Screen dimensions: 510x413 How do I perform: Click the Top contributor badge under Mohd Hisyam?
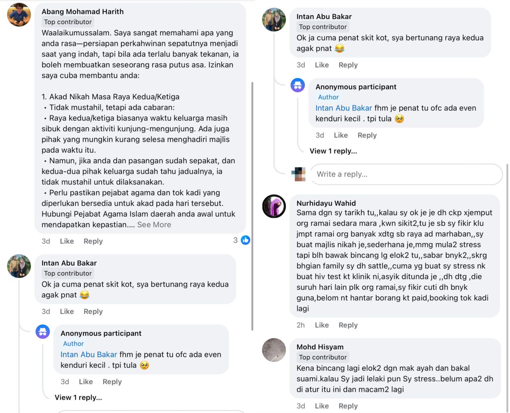(x=323, y=357)
